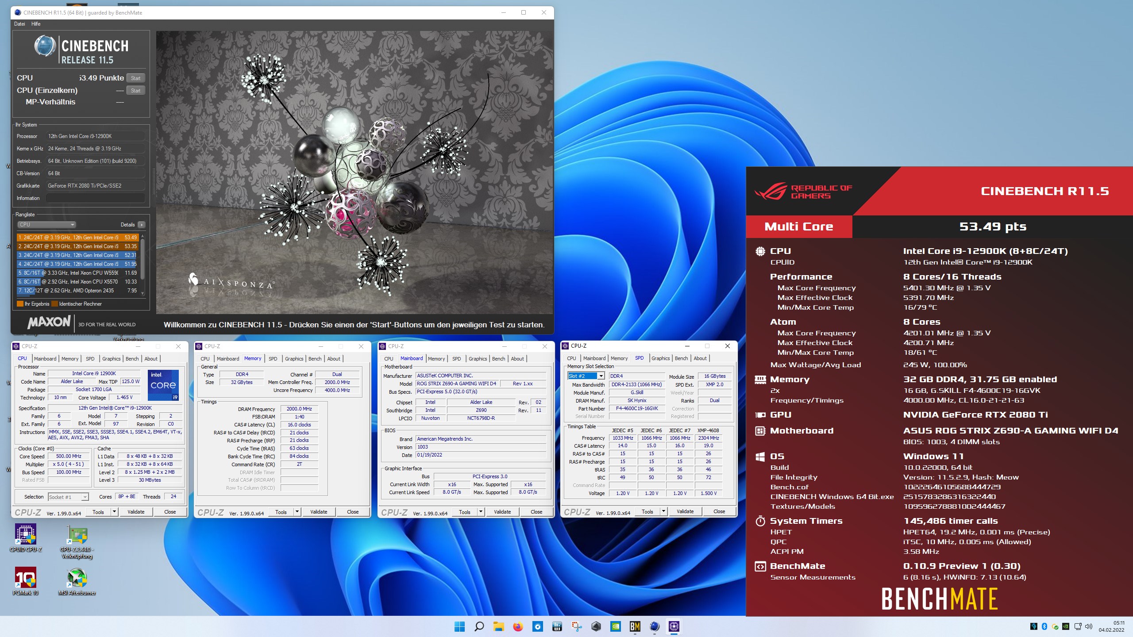
Task: Click the XMP-4608 column header
Action: [x=708, y=430]
